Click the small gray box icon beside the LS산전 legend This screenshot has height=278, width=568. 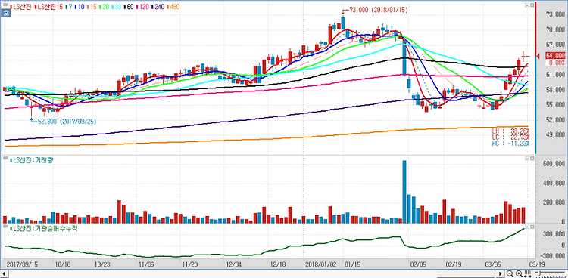[6, 5]
